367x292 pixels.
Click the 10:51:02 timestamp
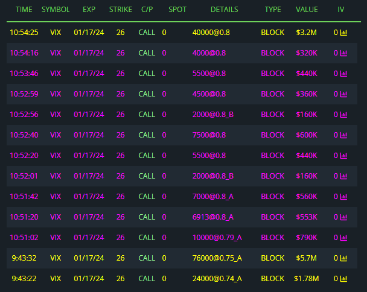[24, 238]
